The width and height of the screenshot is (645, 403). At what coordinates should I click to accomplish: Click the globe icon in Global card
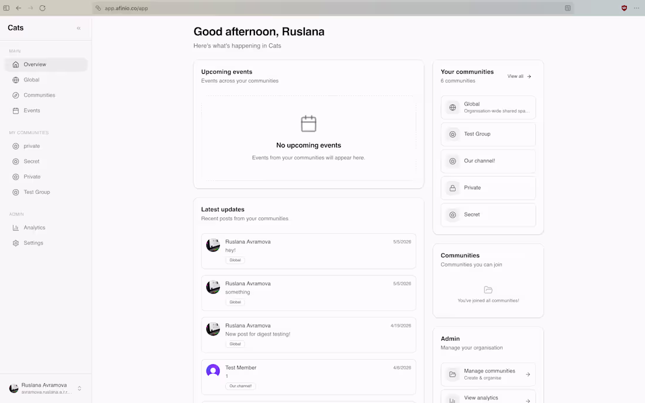[453, 107]
